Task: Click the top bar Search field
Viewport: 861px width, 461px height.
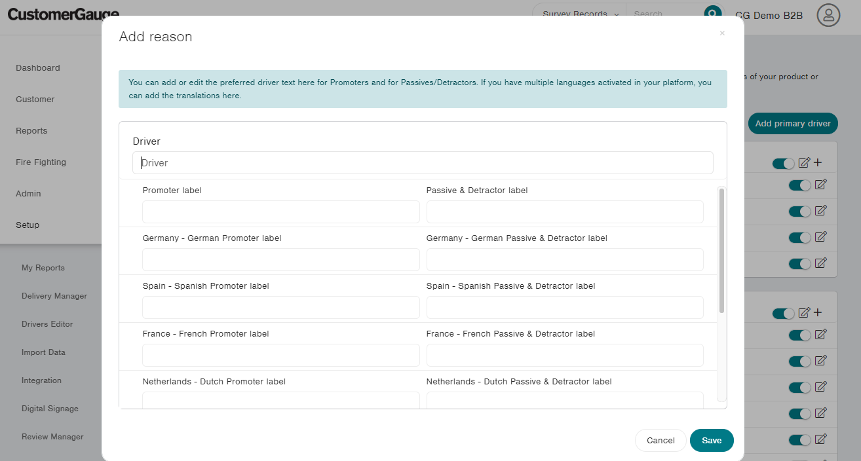Action: (664, 14)
